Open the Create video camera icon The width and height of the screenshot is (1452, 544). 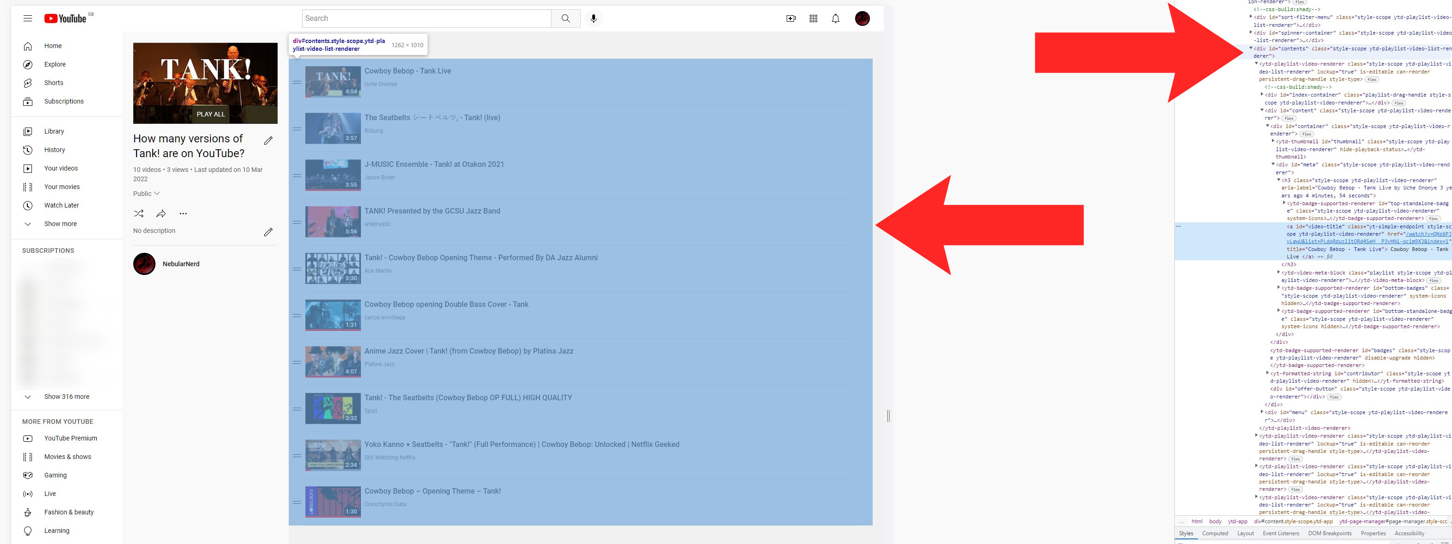tap(791, 18)
